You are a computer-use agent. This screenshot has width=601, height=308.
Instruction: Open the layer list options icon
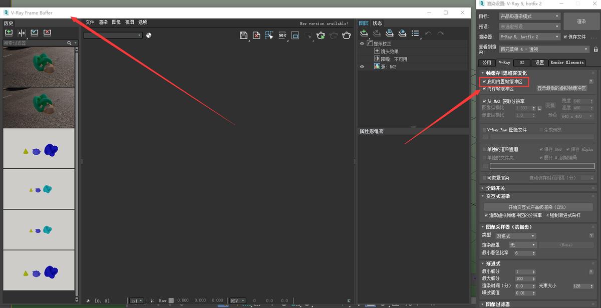[x=414, y=33]
